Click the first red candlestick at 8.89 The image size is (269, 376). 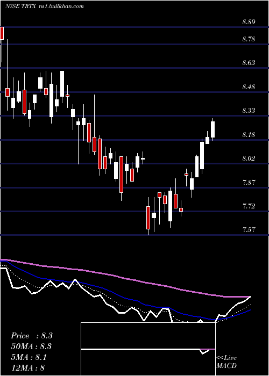[2, 33]
